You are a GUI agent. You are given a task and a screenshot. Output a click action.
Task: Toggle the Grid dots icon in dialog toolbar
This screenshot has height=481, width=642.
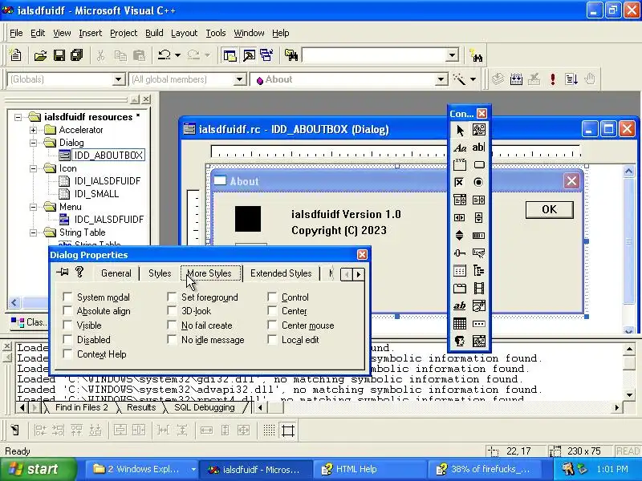click(269, 430)
